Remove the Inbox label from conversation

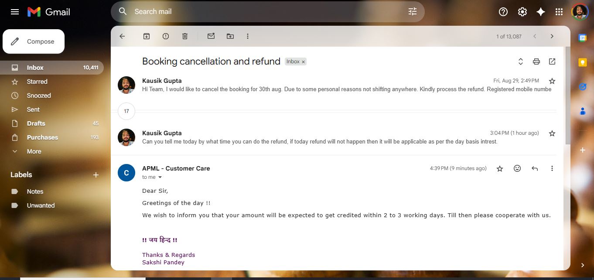(303, 62)
